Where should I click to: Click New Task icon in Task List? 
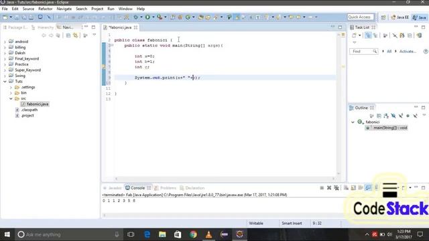click(354, 35)
